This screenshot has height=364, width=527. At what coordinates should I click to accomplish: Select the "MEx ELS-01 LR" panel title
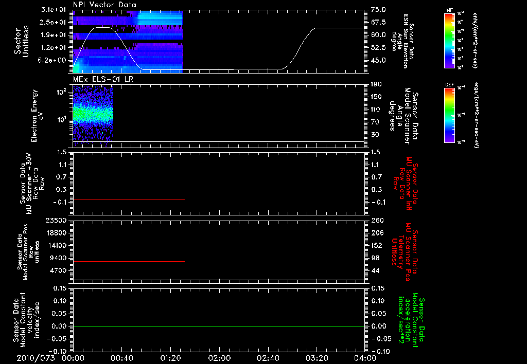[103, 79]
